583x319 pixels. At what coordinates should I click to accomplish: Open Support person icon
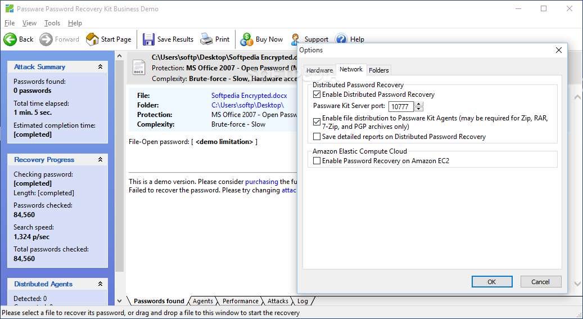coord(296,39)
